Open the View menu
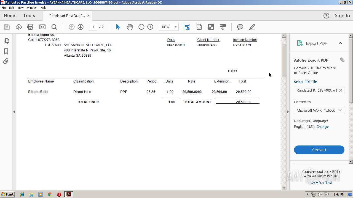Screen dimensions: 353x198 [x=20, y=8]
